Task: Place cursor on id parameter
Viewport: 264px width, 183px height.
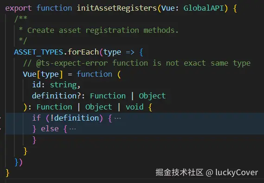Action: (36, 85)
